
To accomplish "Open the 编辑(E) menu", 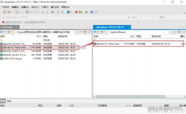I will coord(16,7).
